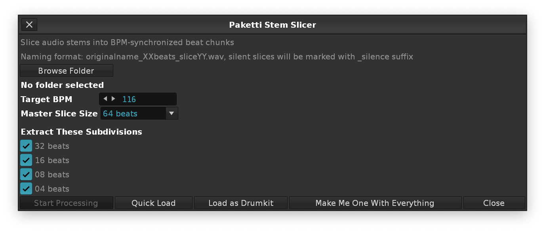Click the Target BPM value field
545x232 pixels.
coord(147,99)
